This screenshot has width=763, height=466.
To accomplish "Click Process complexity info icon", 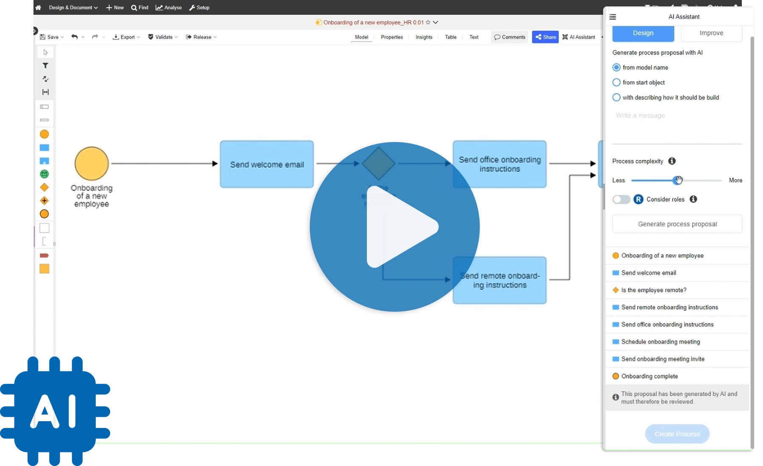I will click(672, 161).
